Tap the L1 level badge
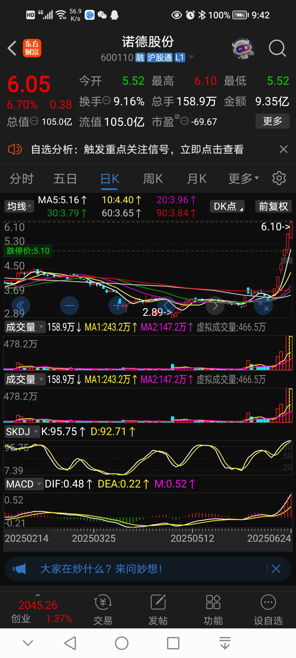 180,58
